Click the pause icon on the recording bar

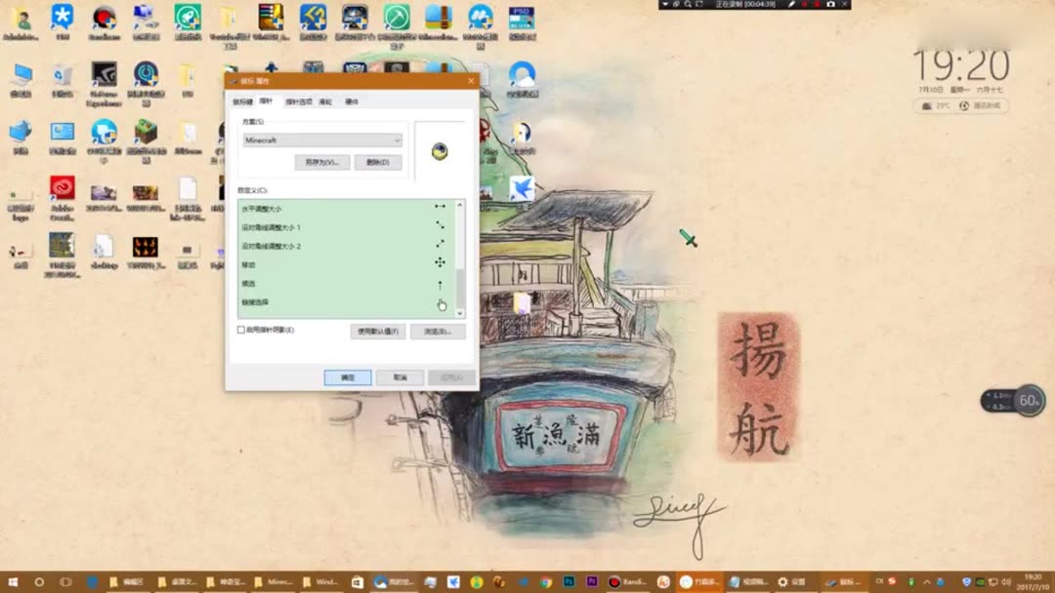(803, 4)
